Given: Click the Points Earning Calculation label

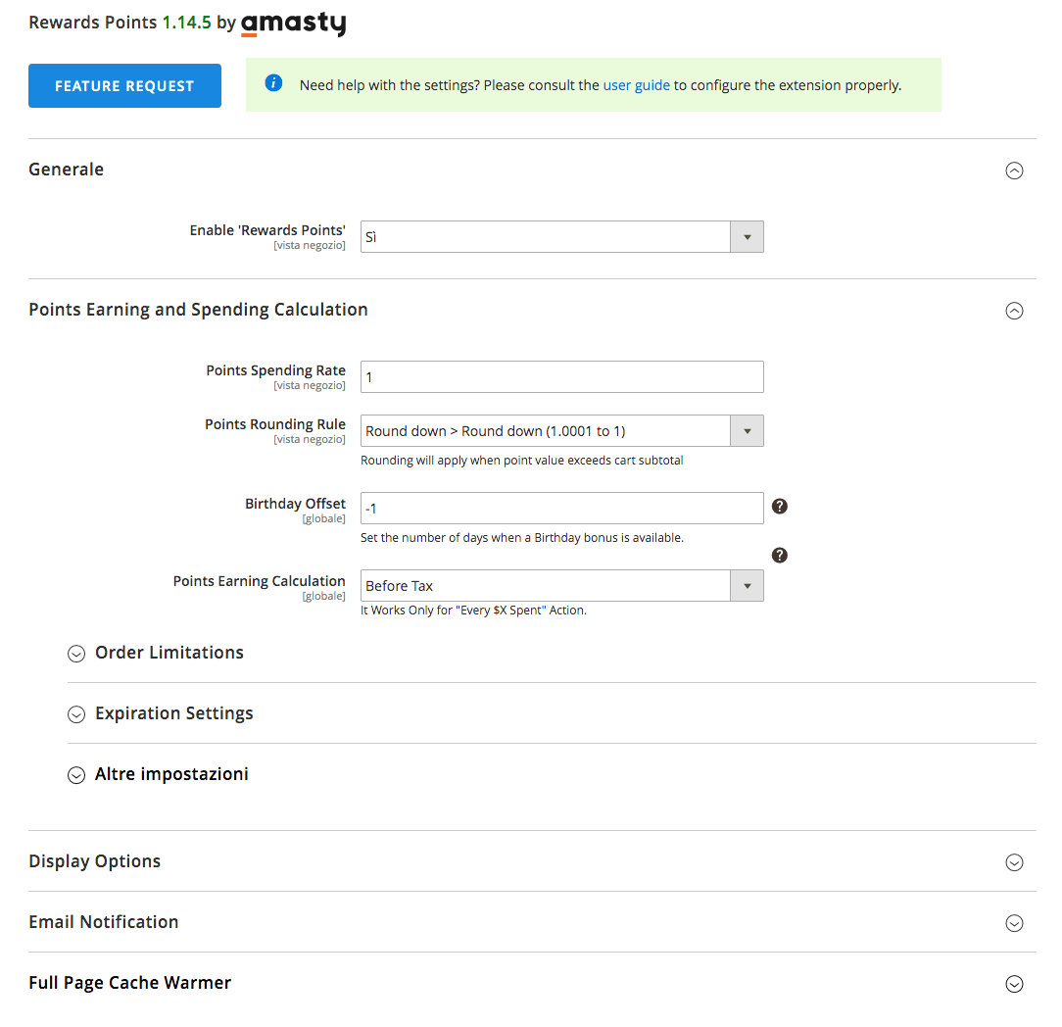Looking at the screenshot, I should tap(260, 581).
